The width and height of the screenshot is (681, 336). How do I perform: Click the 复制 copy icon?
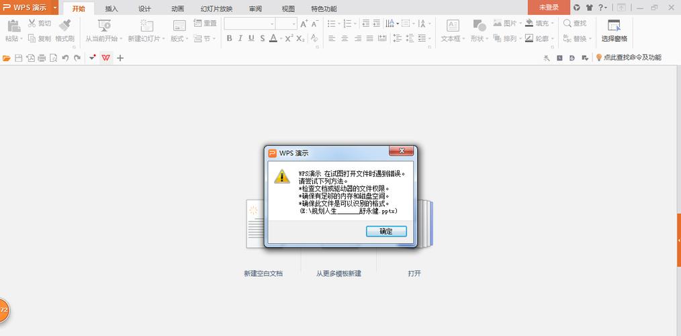pos(32,38)
